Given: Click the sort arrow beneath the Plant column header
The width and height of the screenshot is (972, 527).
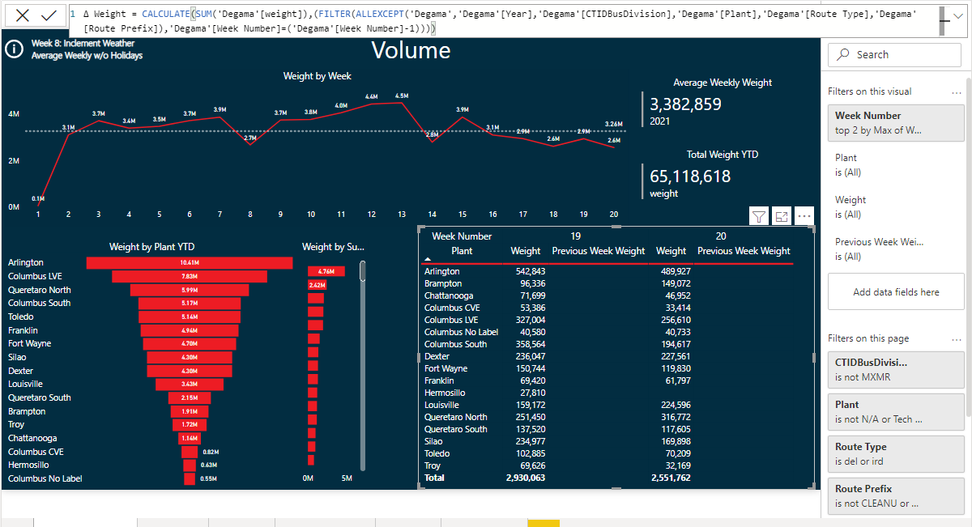Looking at the screenshot, I should 429,260.
